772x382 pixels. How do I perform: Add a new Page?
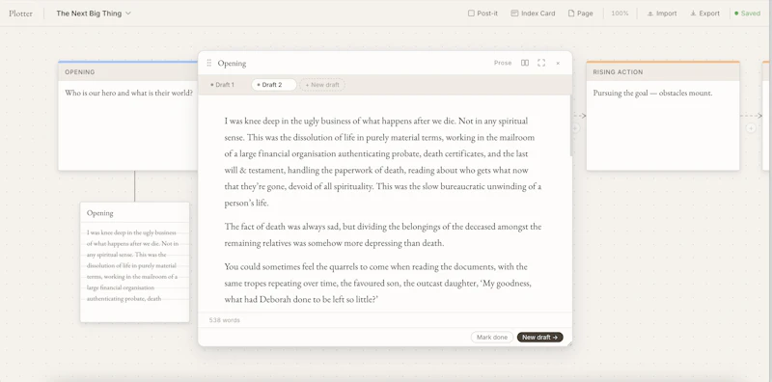click(x=581, y=14)
